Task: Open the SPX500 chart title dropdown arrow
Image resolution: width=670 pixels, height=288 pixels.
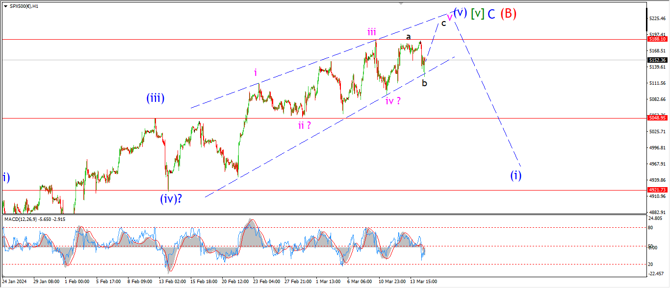Action: (5, 5)
